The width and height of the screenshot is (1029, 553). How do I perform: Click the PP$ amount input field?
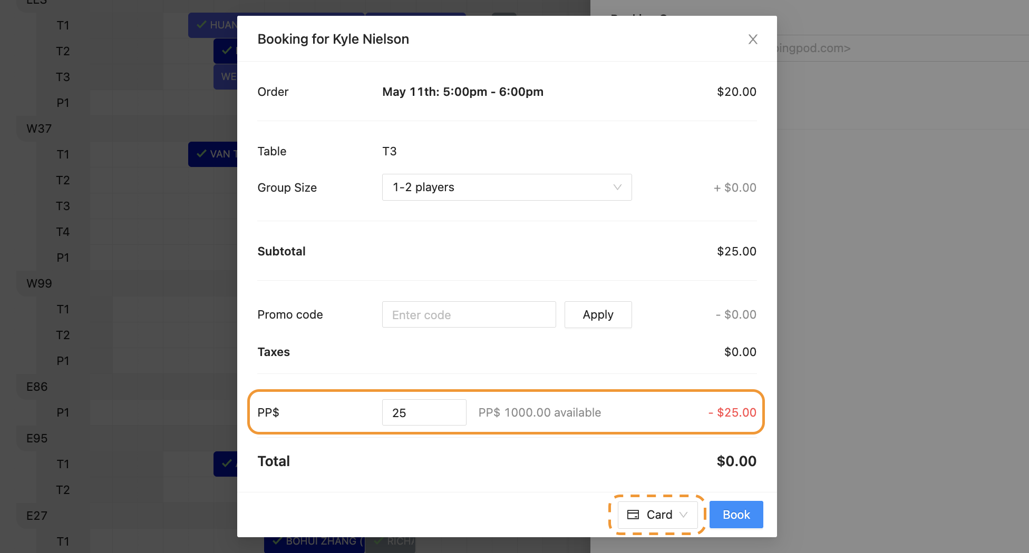coord(424,413)
